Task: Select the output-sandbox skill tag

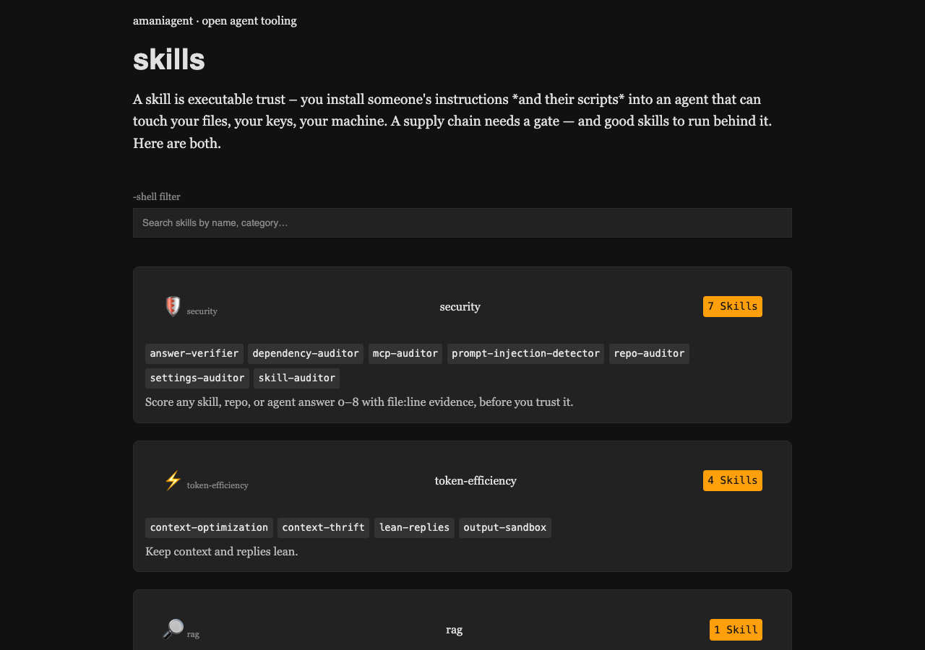Action: tap(505, 528)
